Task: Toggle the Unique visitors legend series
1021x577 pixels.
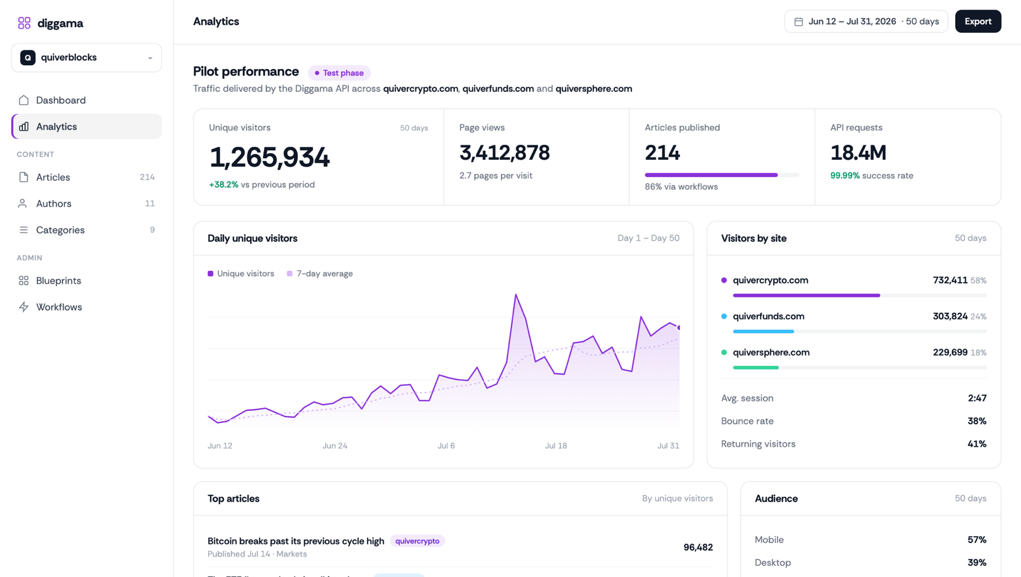Action: click(x=241, y=274)
